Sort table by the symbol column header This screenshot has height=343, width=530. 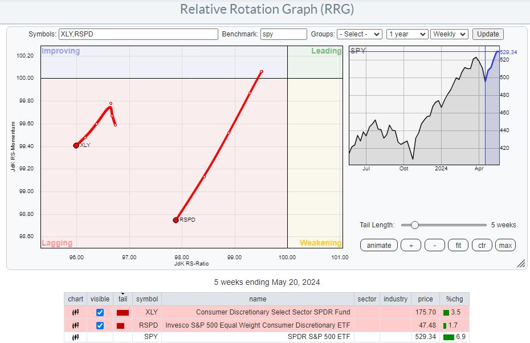click(x=146, y=299)
